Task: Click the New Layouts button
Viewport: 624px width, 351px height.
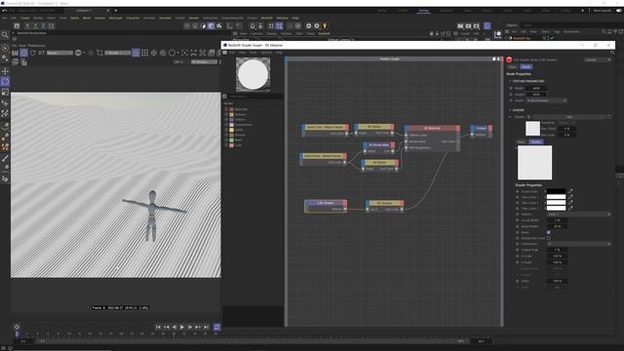Action: pos(603,11)
